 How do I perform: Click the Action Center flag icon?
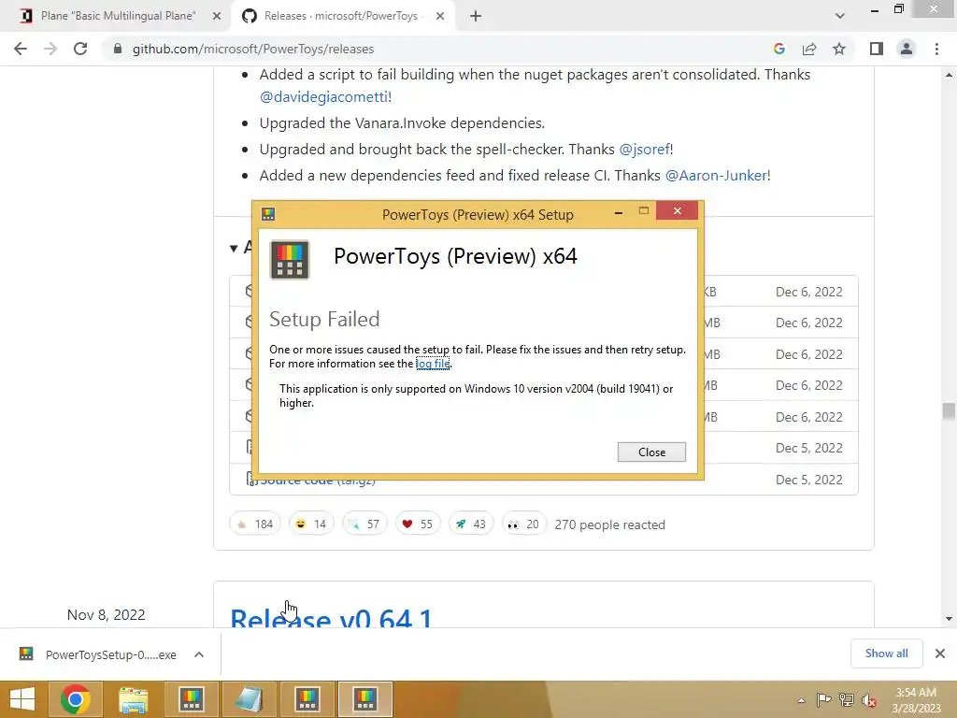[x=823, y=700]
